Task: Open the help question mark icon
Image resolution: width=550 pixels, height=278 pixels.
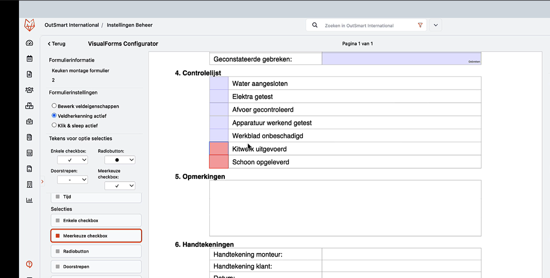Action: click(29, 264)
